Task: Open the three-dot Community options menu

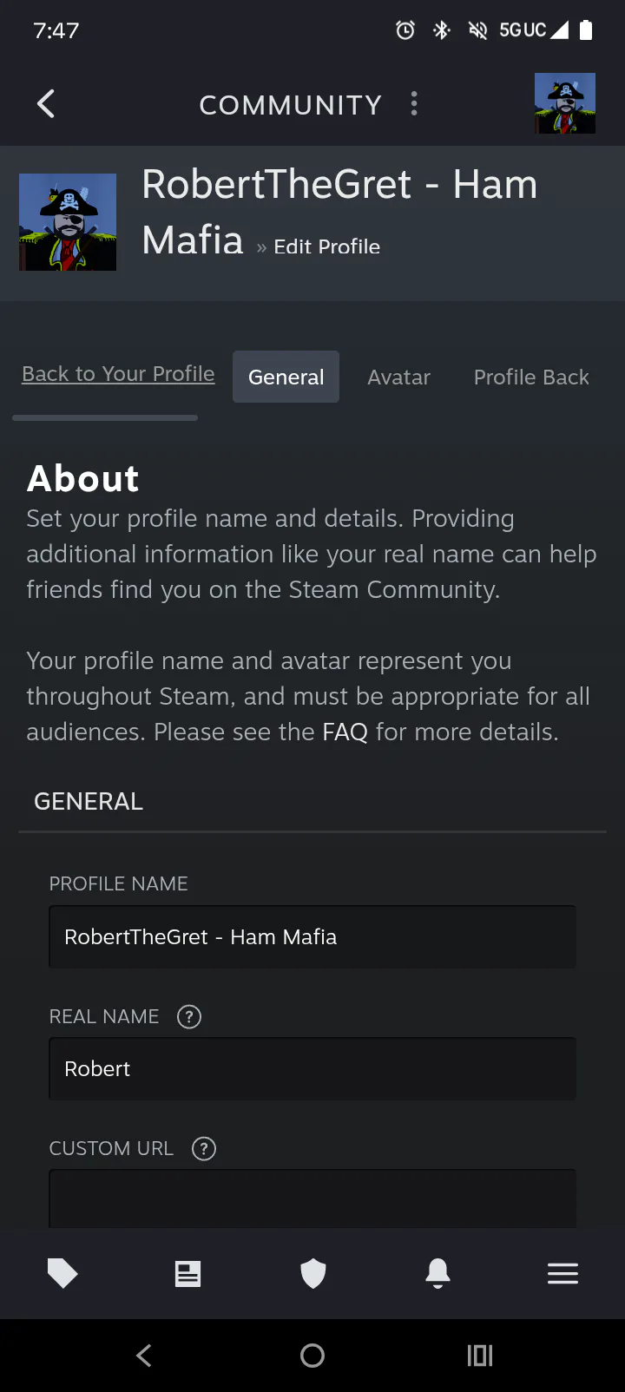Action: [414, 104]
